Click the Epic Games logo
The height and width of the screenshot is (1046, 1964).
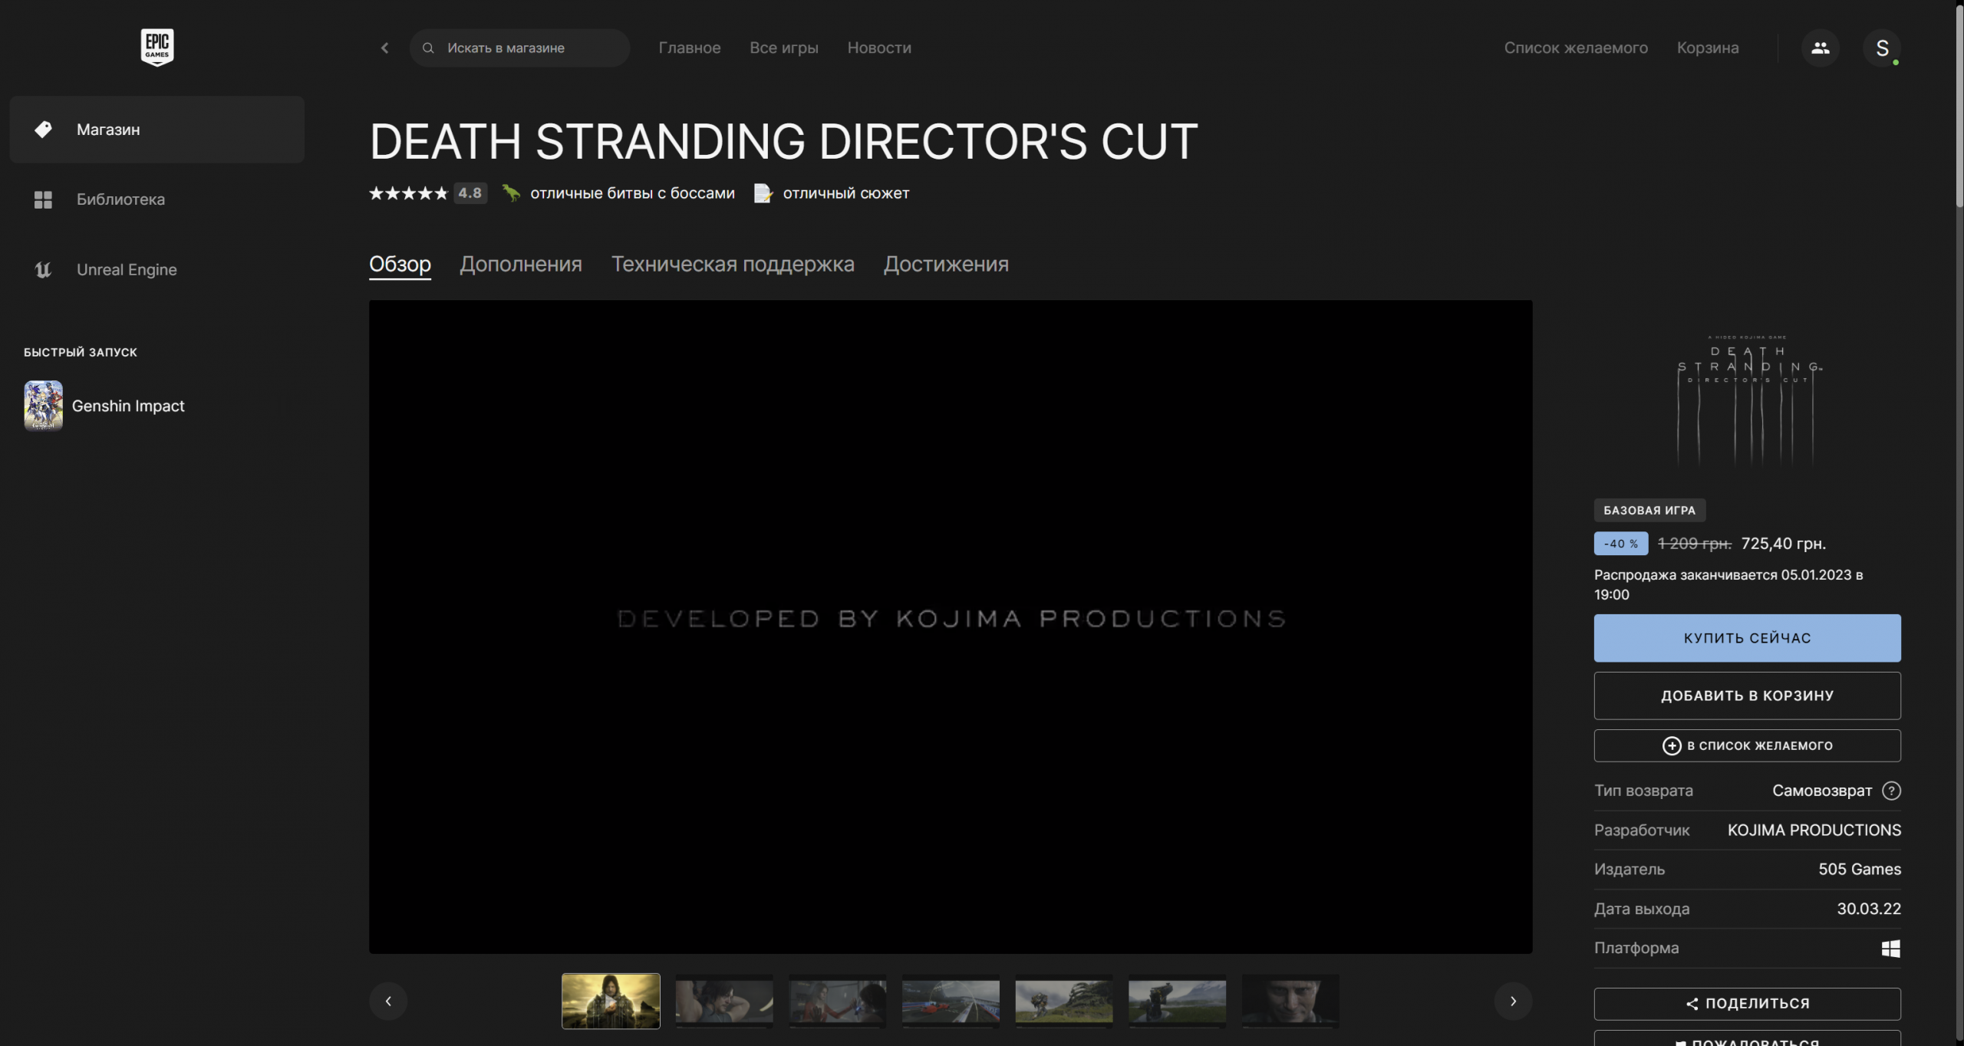(x=157, y=48)
